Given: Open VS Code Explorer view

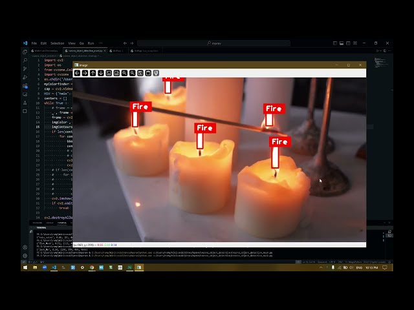Looking at the screenshot, I should coord(25,52).
